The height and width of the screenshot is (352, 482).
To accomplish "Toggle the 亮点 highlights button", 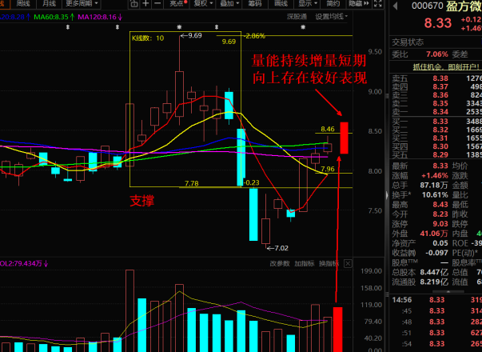I will point(178,4).
